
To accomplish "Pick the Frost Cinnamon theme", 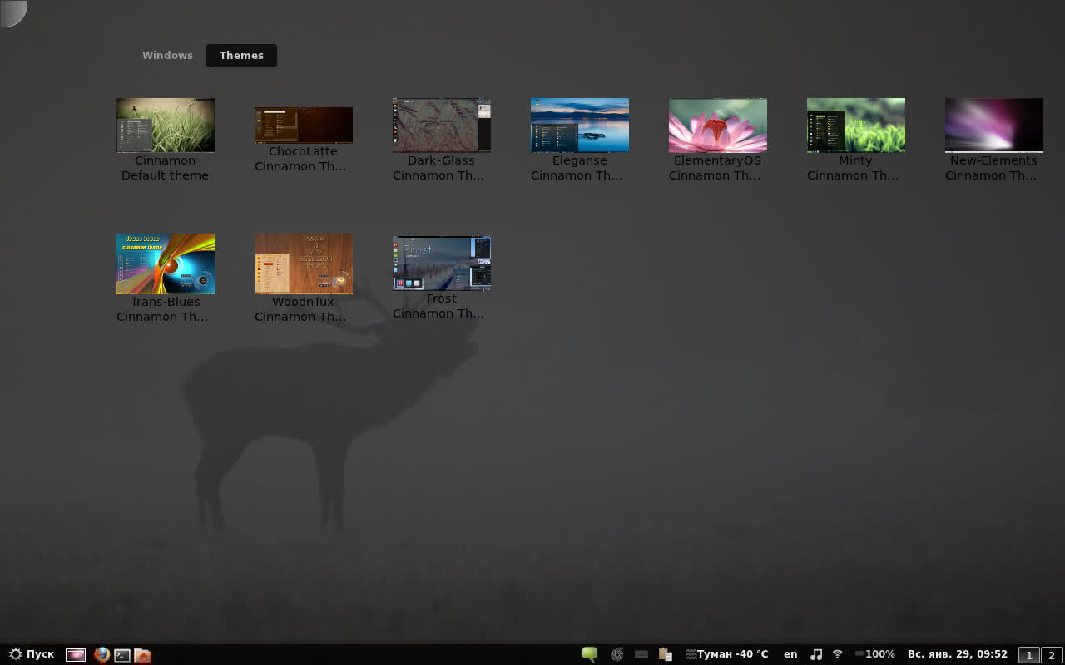I will 441,263.
